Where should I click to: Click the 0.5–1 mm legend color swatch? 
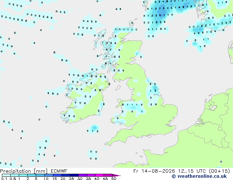(15, 175)
